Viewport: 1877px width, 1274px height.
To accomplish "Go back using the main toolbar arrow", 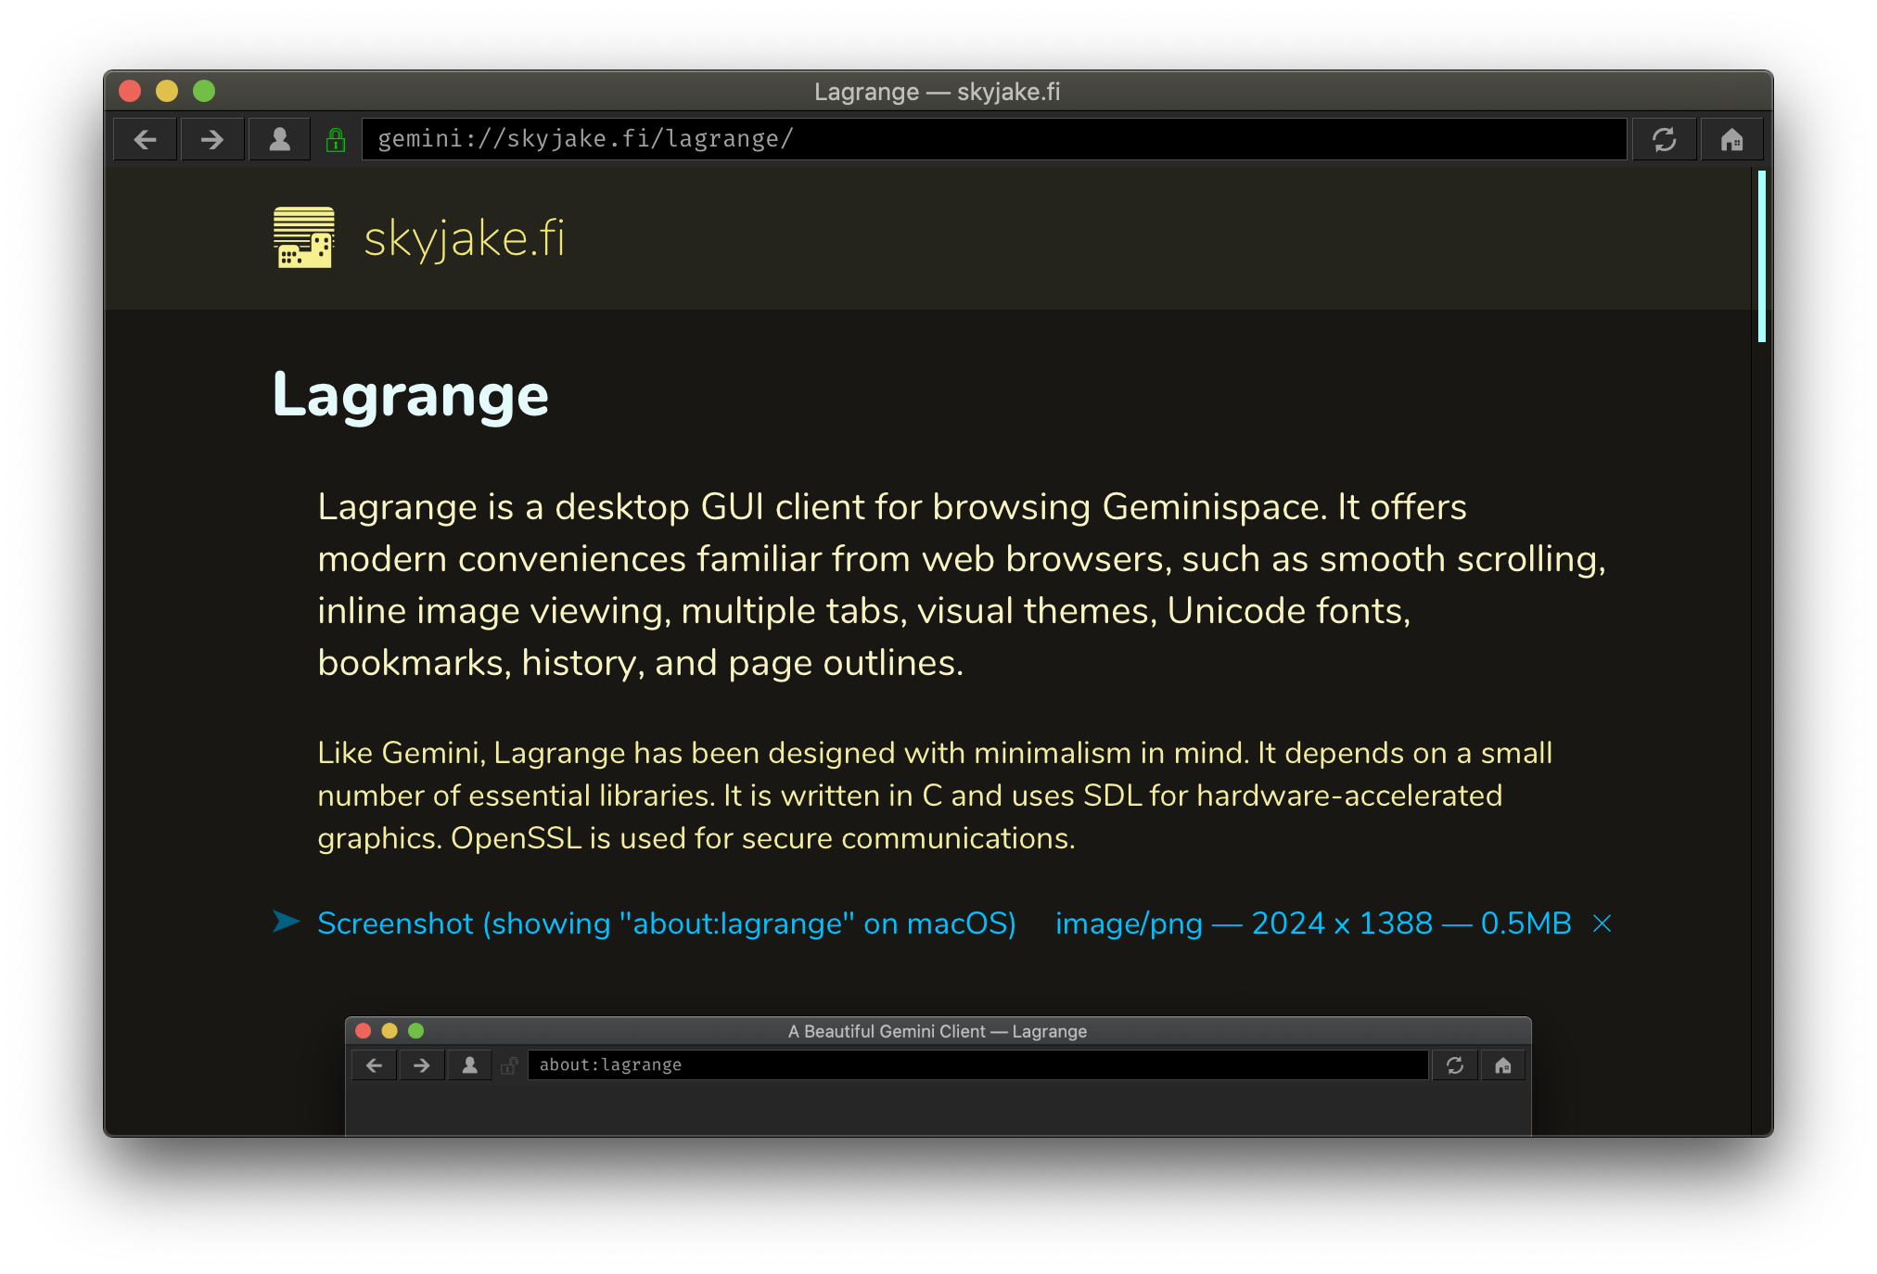I will (x=146, y=140).
